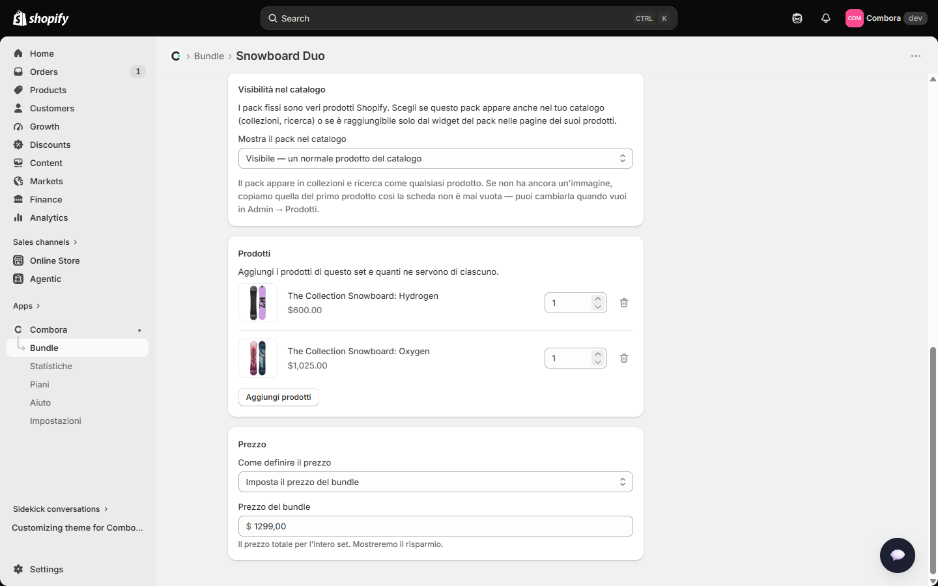Viewport: 938px width, 586px height.
Task: Click the scrollbar up arrow
Action: (x=933, y=79)
